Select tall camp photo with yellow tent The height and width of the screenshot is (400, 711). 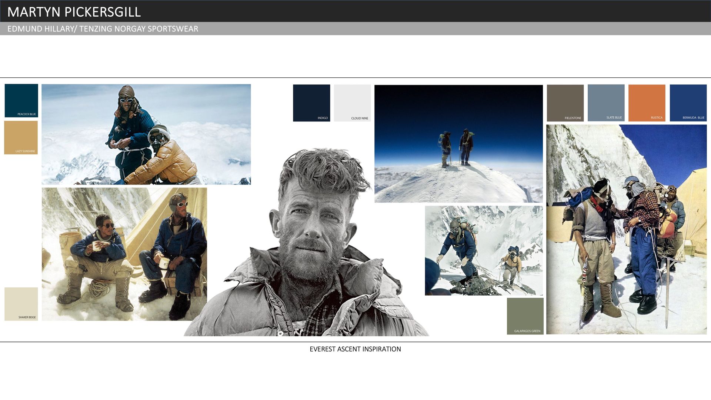[626, 229]
